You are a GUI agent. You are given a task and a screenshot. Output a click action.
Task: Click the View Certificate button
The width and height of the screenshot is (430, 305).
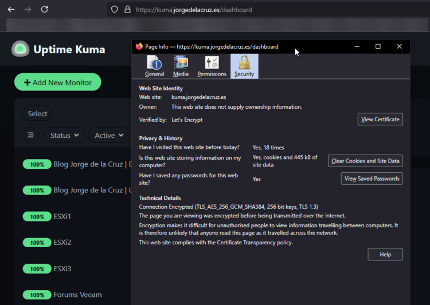[380, 120]
